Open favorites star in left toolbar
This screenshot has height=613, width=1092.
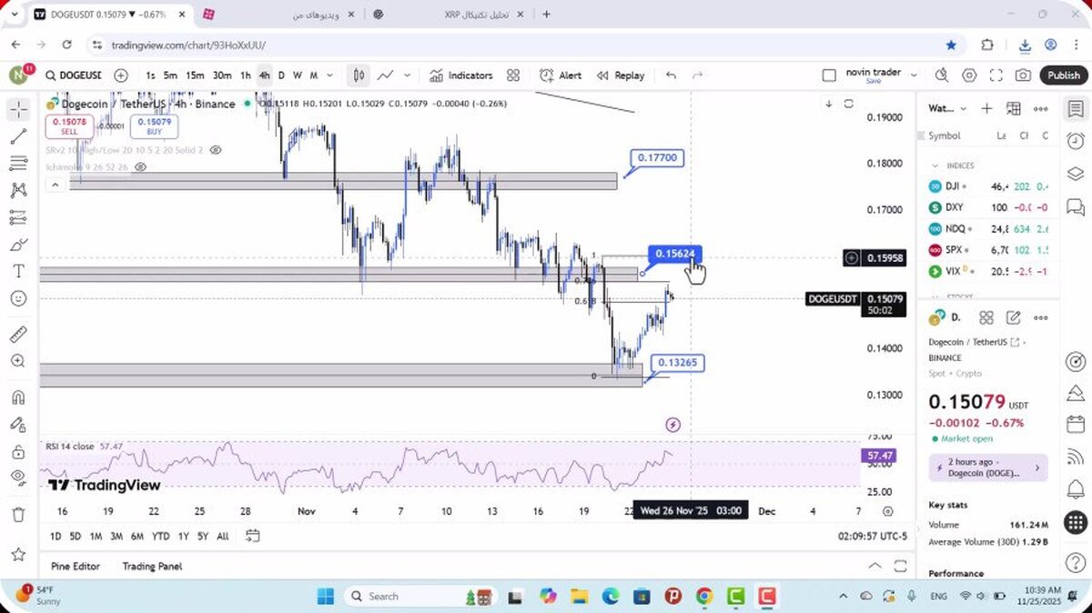tap(18, 554)
